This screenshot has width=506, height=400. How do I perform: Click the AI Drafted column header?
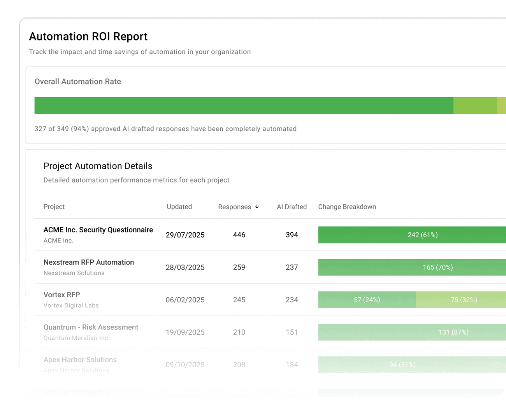(292, 207)
